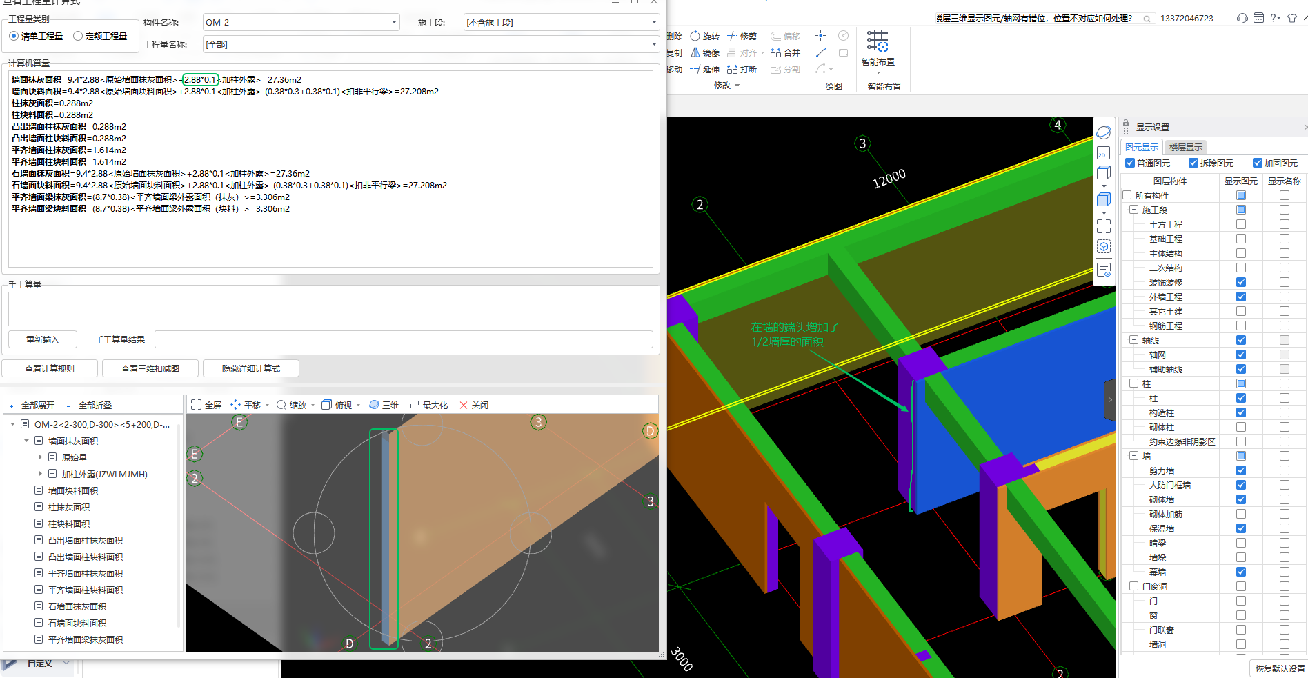1308x678 pixels.
Task: Choose the 打断 break tool
Action: point(742,70)
